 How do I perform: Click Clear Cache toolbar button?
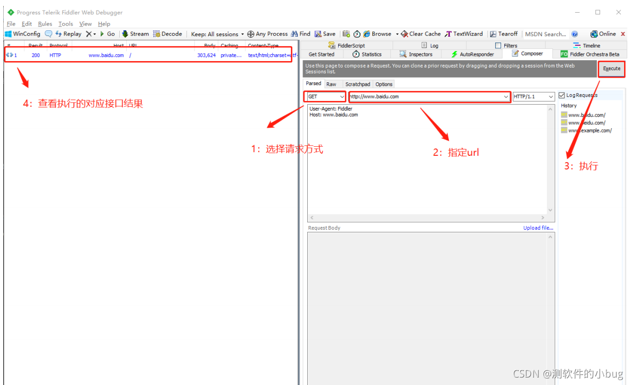(x=421, y=34)
